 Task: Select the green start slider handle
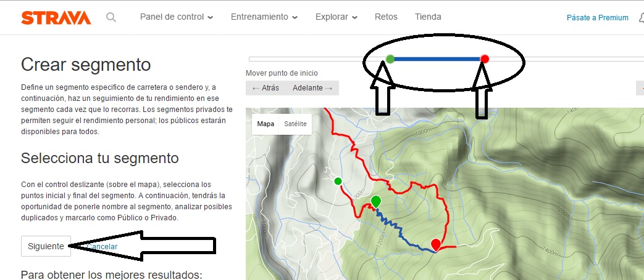tap(390, 59)
